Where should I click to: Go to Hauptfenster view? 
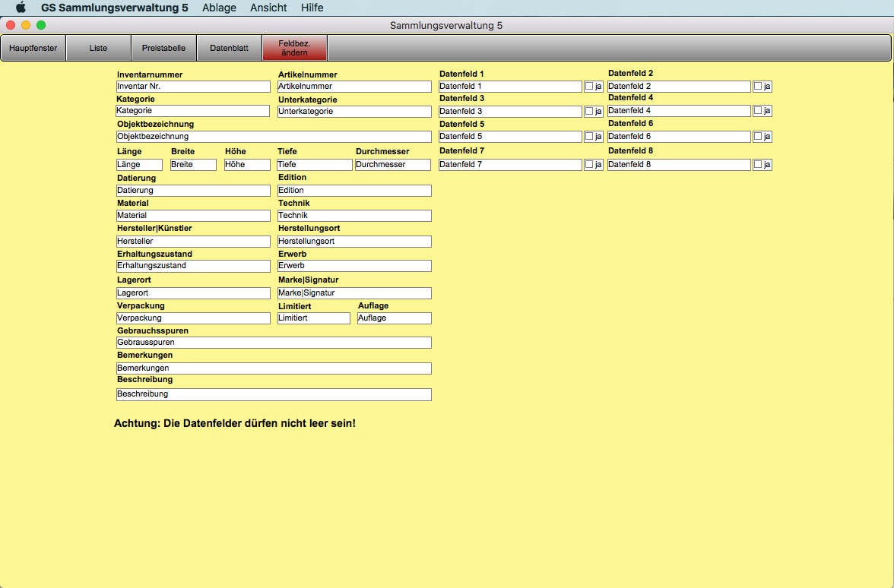33,48
